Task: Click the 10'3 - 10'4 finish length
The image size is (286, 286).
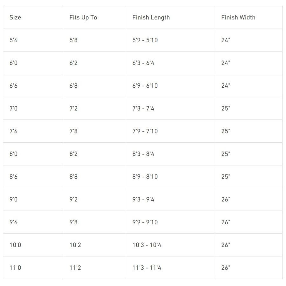Action: click(x=147, y=245)
